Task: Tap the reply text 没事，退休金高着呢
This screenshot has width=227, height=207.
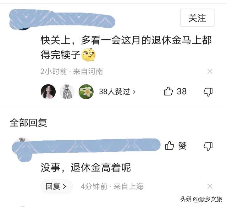Action: 86,168
